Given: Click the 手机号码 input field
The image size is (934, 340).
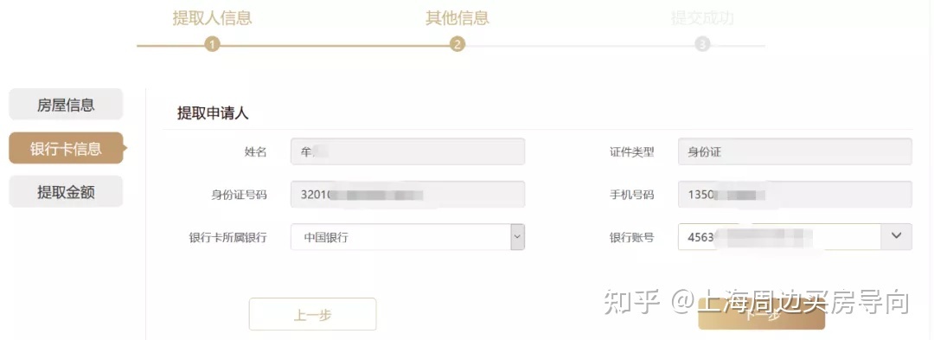Looking at the screenshot, I should click(795, 194).
